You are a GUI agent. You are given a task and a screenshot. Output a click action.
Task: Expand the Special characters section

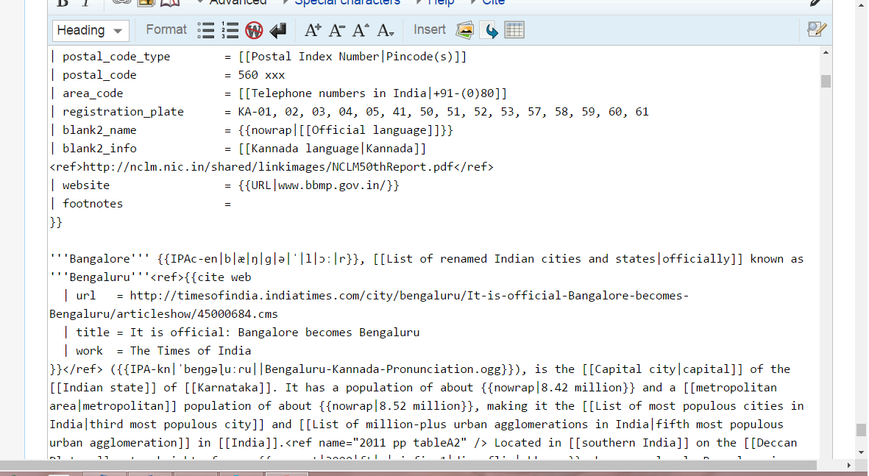click(347, 2)
